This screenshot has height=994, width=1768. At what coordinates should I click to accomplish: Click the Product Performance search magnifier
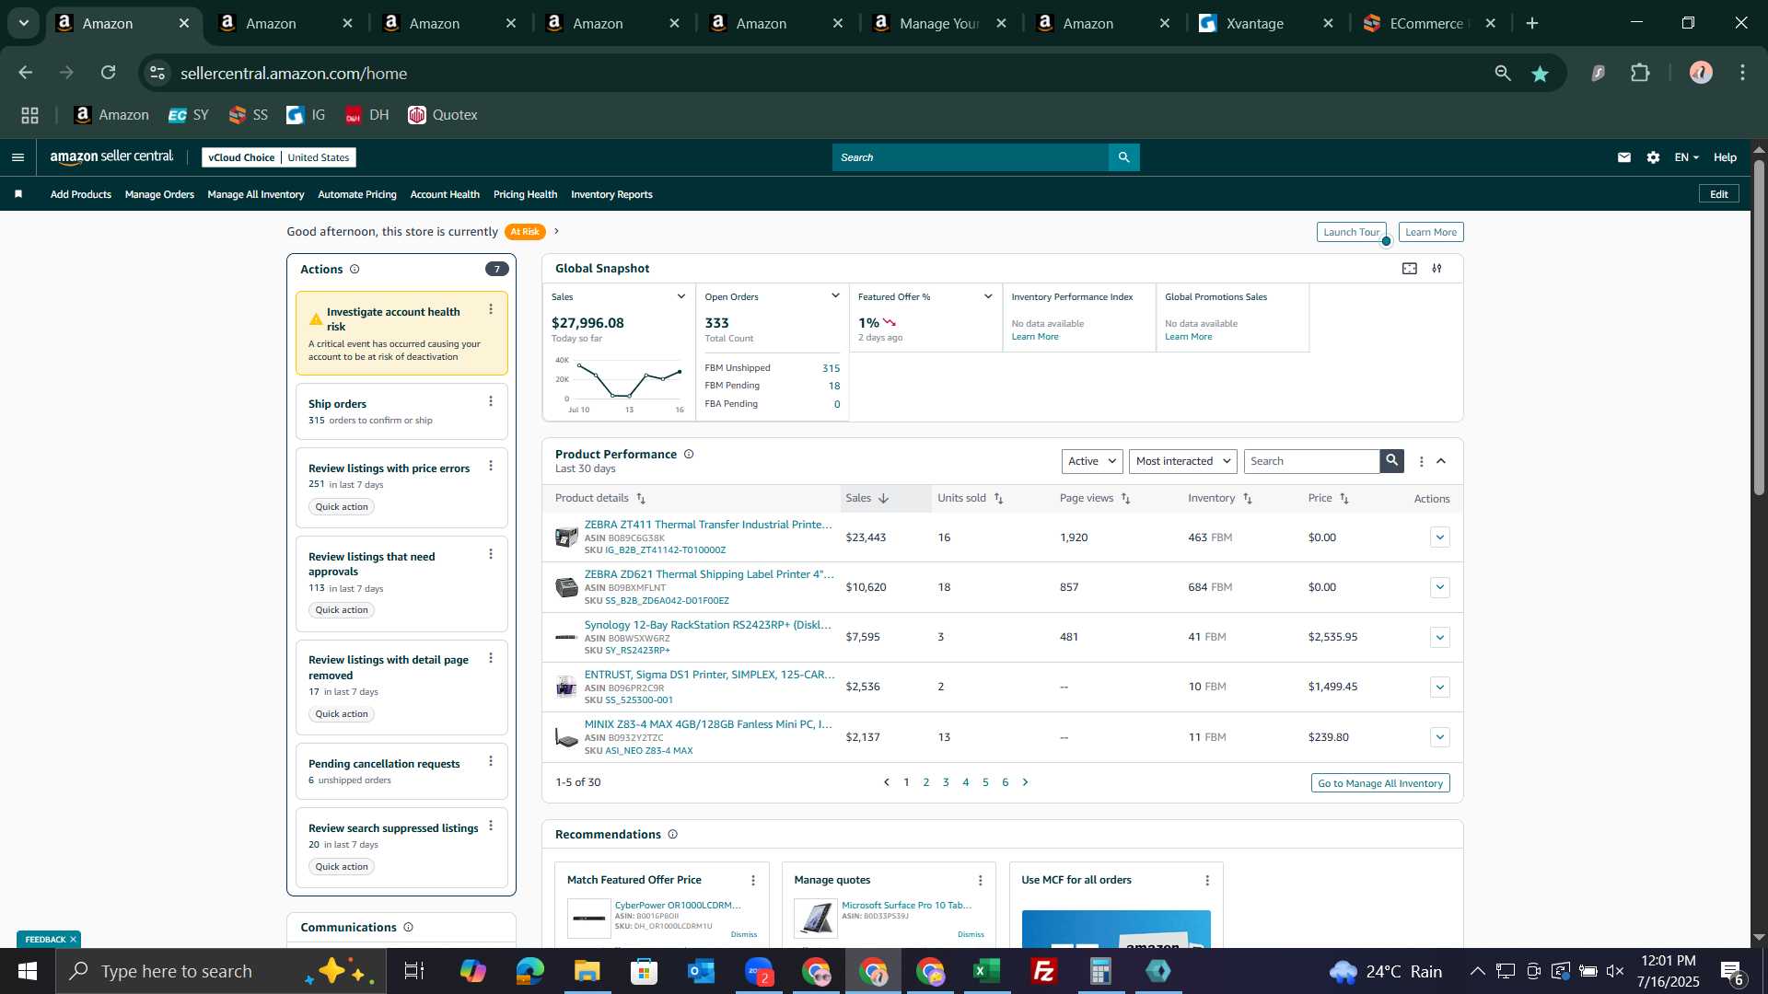(1391, 461)
